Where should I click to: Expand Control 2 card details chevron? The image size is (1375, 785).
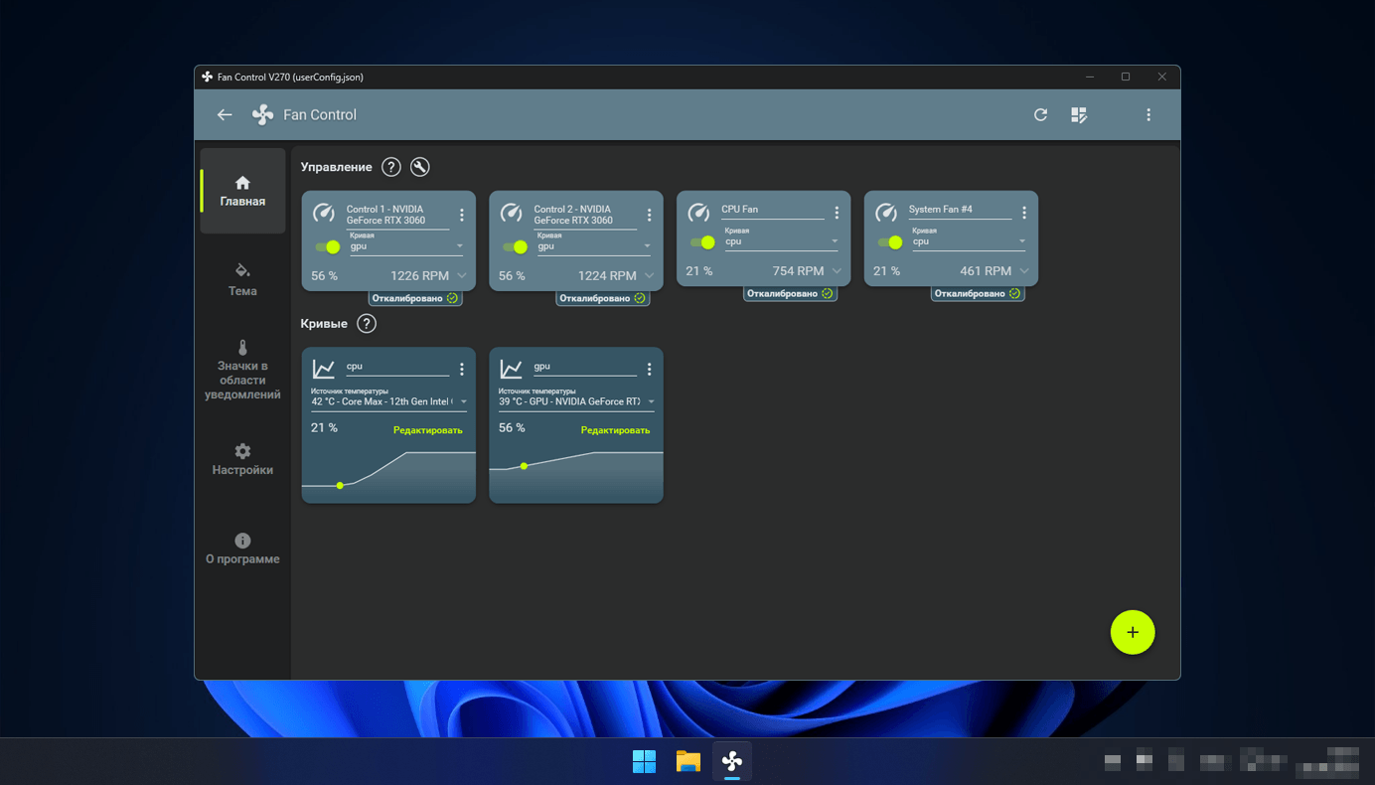(650, 275)
